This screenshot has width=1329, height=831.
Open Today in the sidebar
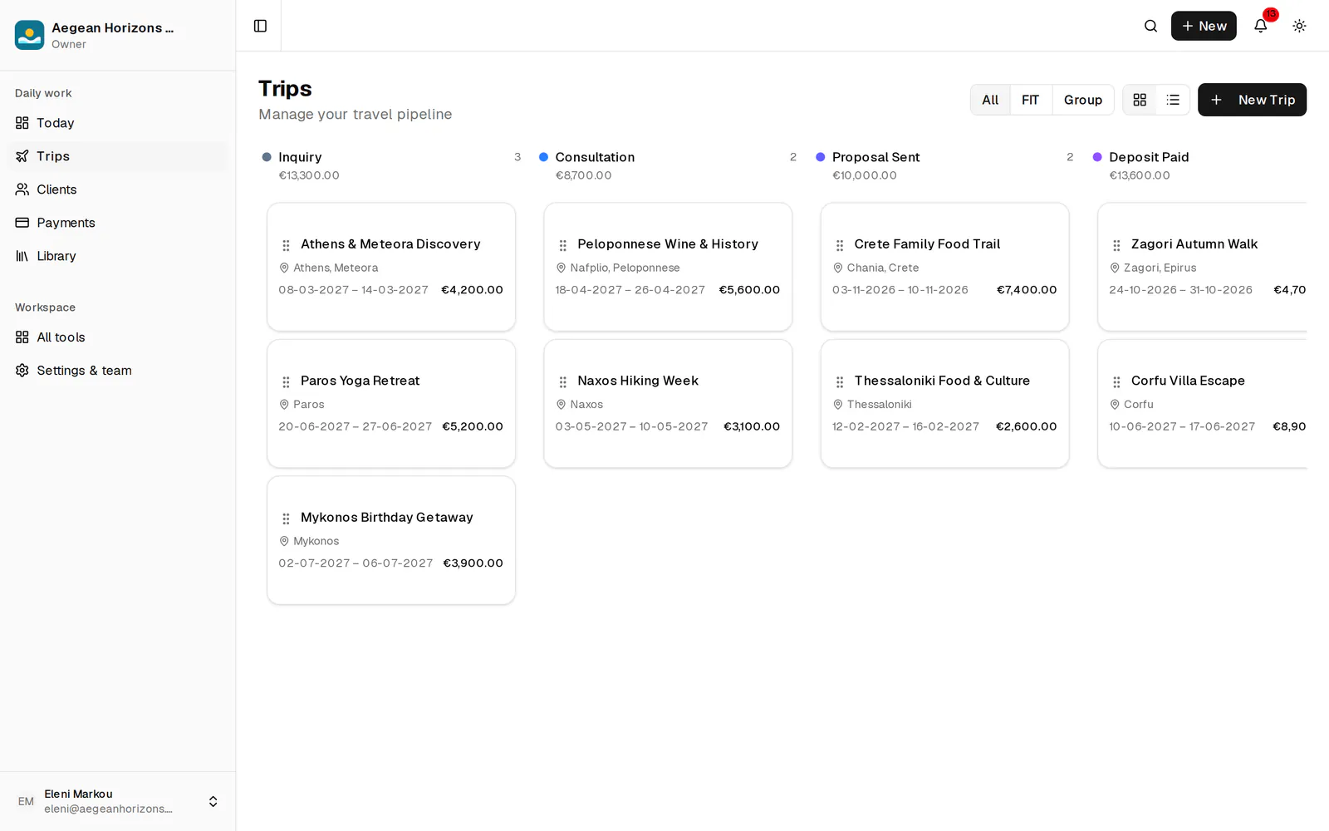click(117, 123)
